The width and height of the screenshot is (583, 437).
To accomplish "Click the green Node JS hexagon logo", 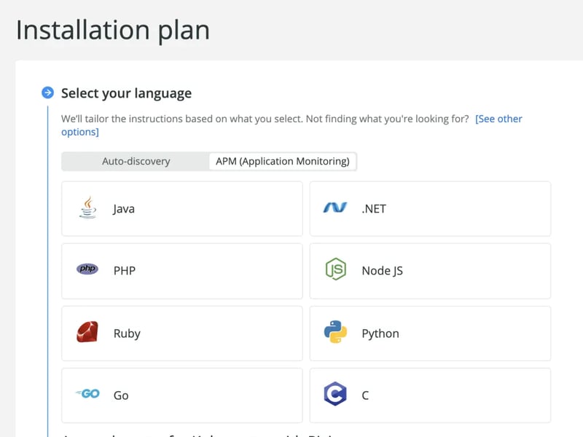I will [x=336, y=269].
